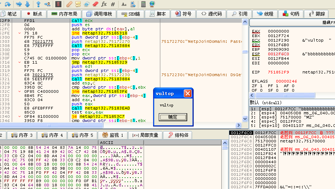Click the fx functions toolbar icon
Screen dimensions: 335x189
point(103,4)
